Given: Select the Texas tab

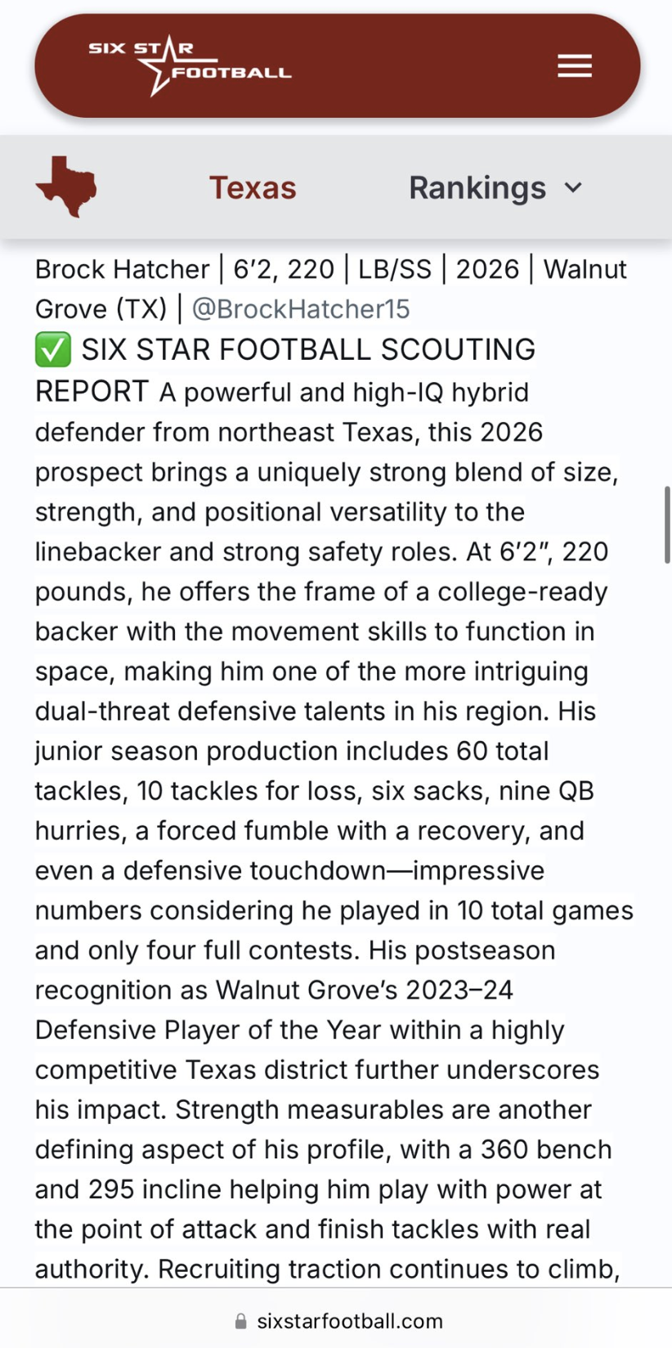Looking at the screenshot, I should 253,187.
